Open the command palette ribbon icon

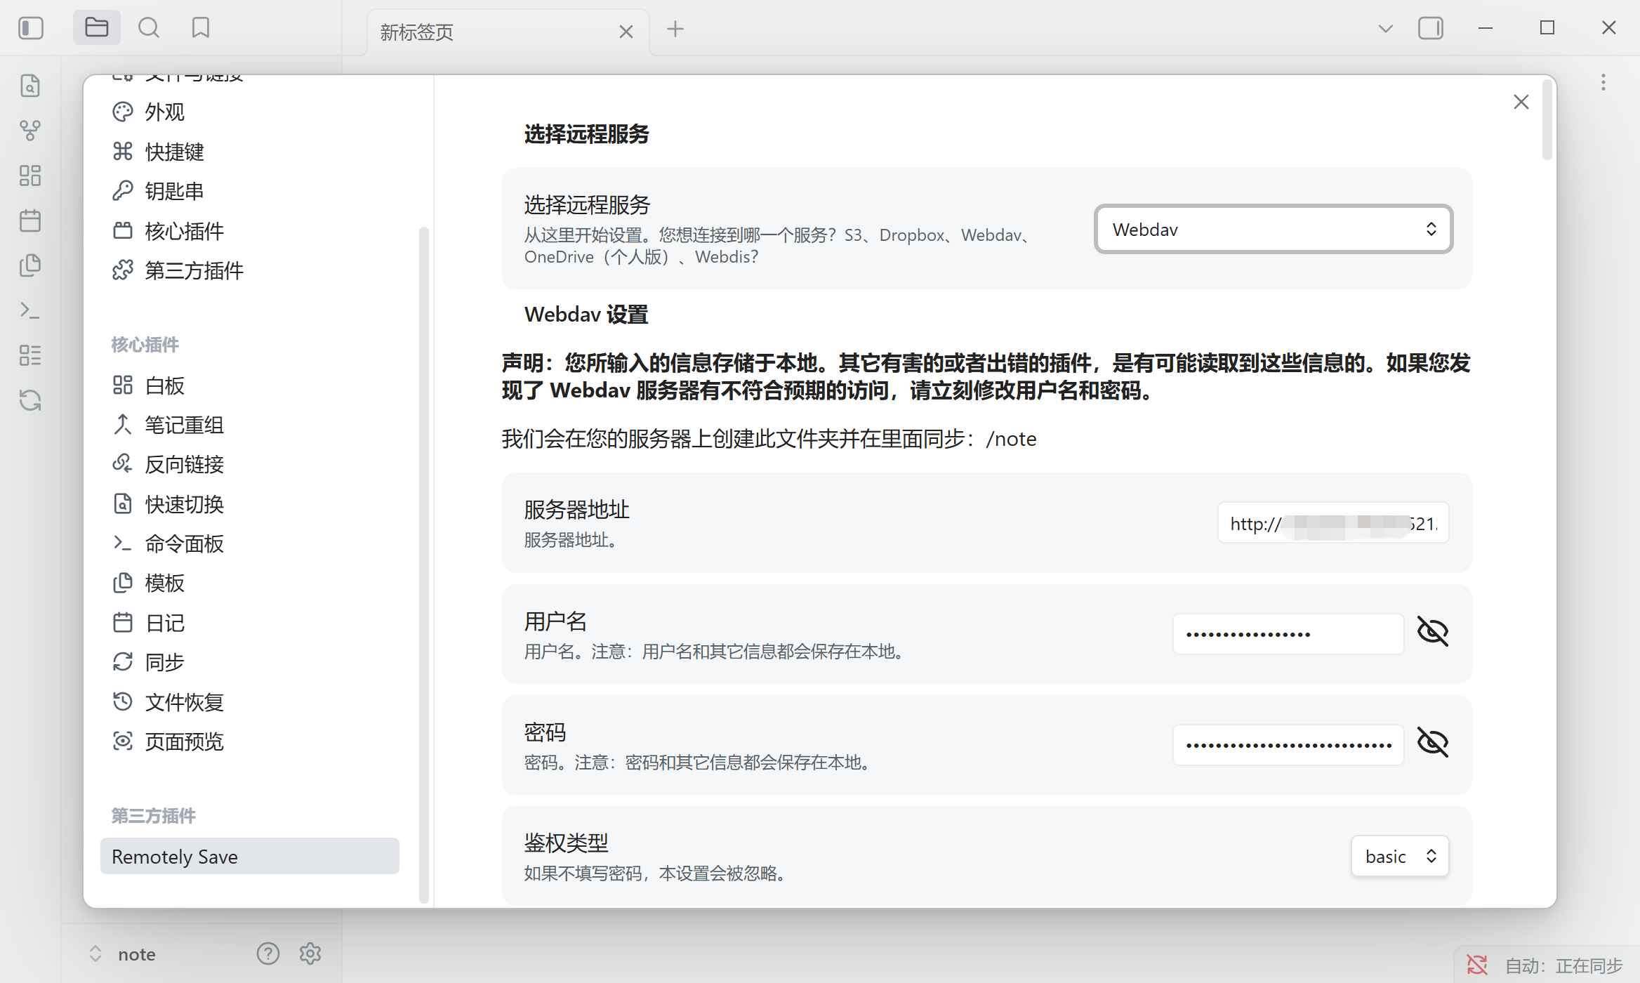point(30,310)
